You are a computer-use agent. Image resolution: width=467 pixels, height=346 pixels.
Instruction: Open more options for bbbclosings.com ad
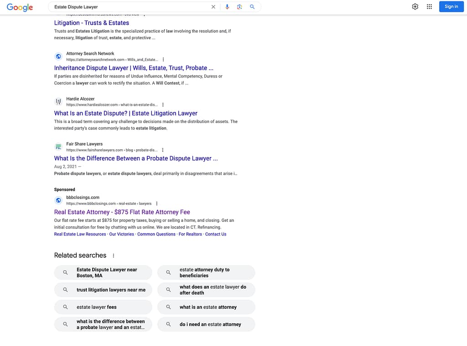pos(157,204)
